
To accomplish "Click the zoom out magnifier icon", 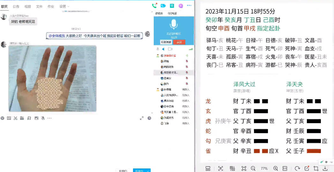I will click(x=253, y=168).
